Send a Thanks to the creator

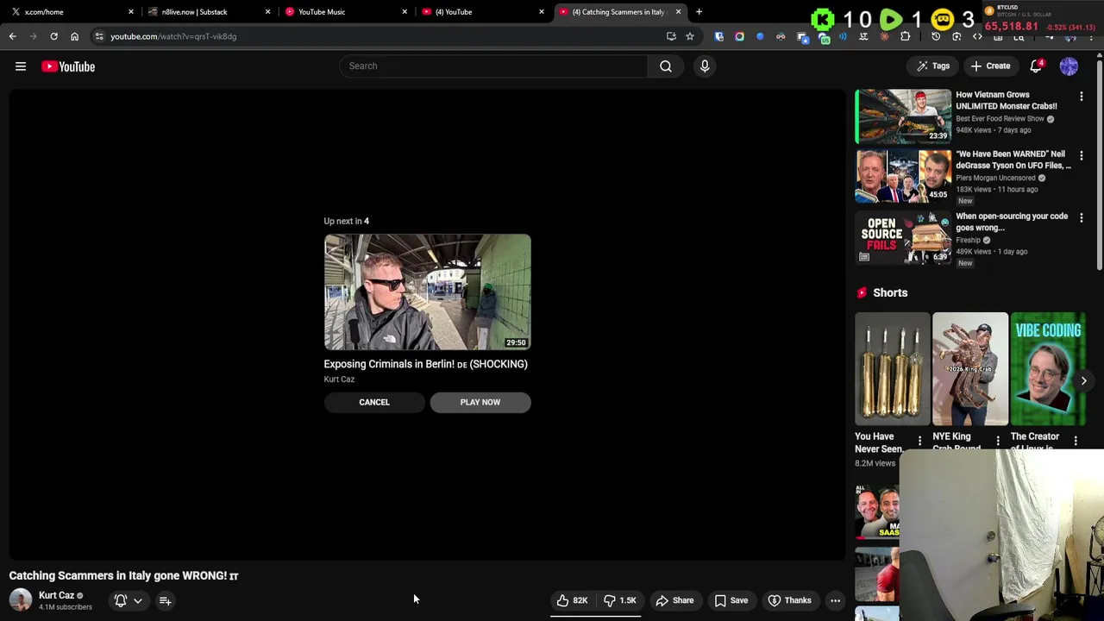point(789,600)
